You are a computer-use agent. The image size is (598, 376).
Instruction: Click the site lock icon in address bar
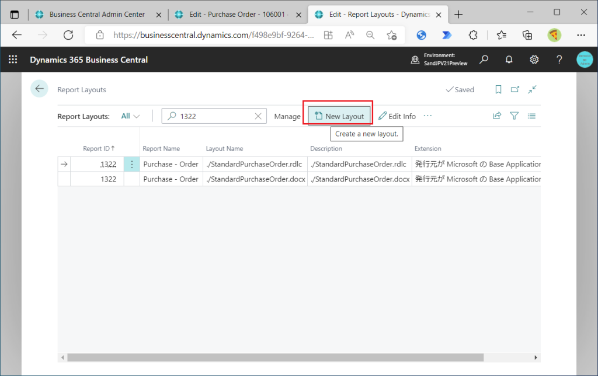[x=100, y=35]
